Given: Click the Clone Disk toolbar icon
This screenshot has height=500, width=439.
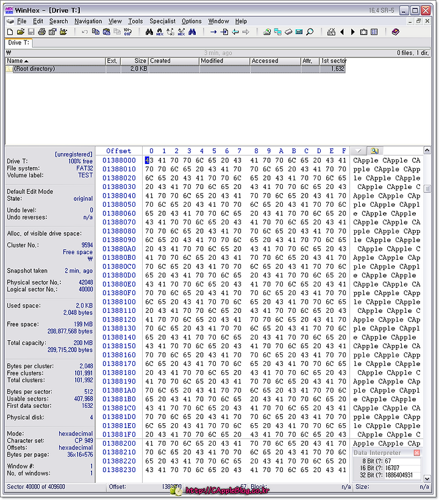Looking at the screenshot, I should point(278,32).
